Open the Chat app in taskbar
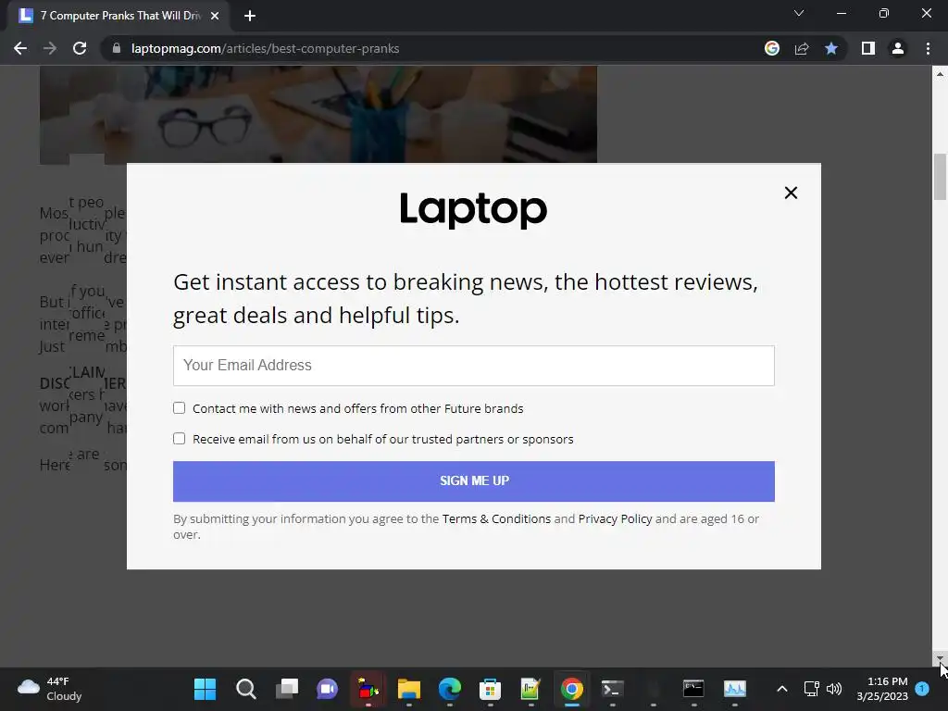The height and width of the screenshot is (711, 948). pyautogui.click(x=327, y=689)
